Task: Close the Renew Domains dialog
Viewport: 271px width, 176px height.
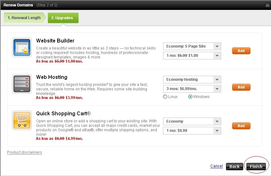Action: pyautogui.click(x=267, y=5)
